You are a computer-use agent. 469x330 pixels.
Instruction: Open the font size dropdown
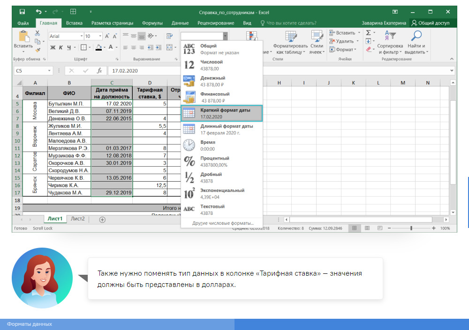101,36
